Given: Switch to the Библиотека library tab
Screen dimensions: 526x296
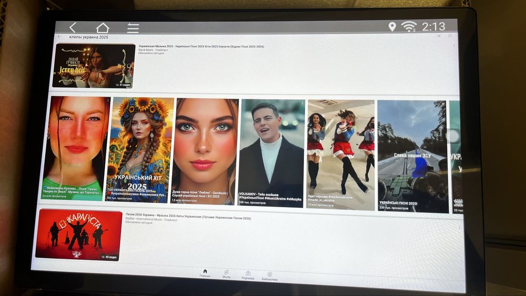Looking at the screenshot, I should pos(270,277).
